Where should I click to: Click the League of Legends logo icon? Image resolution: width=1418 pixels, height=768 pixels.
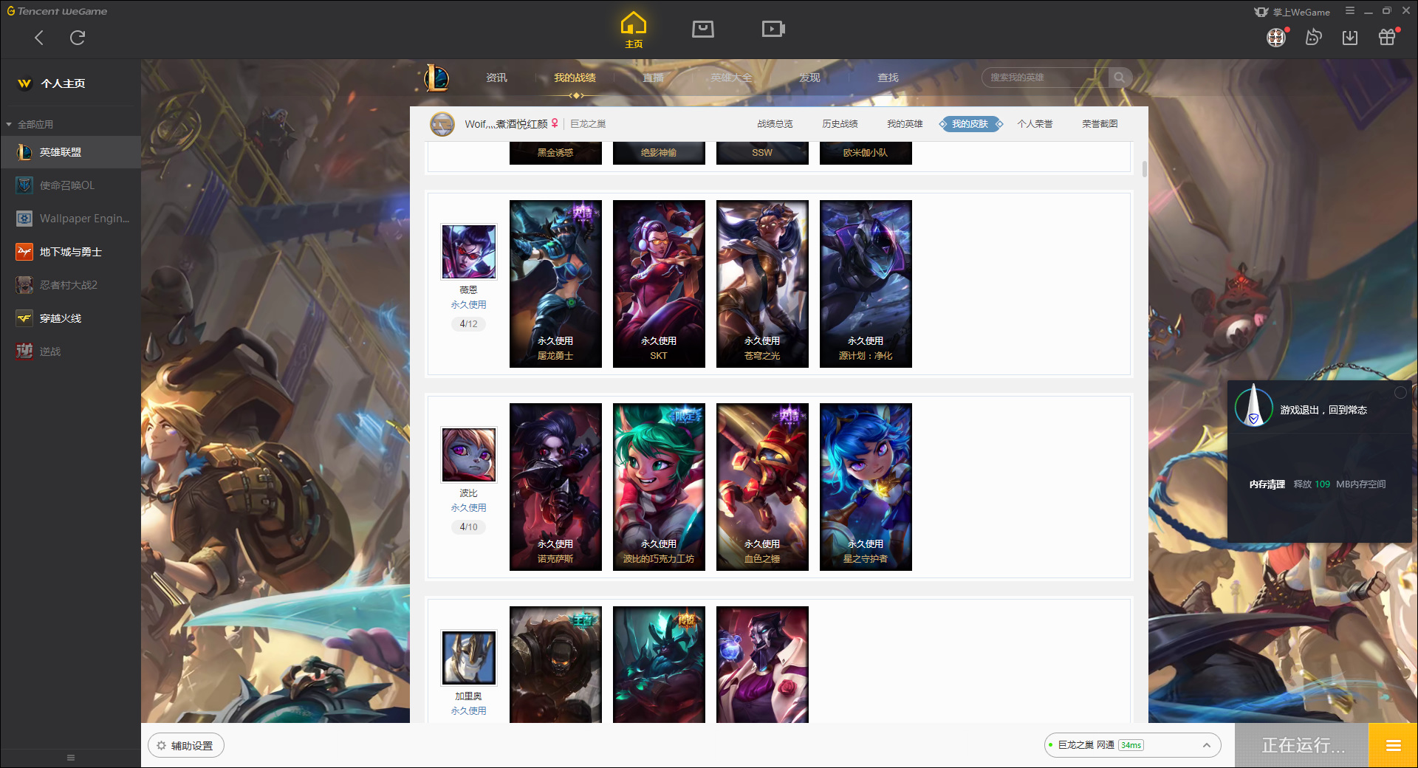pos(436,78)
